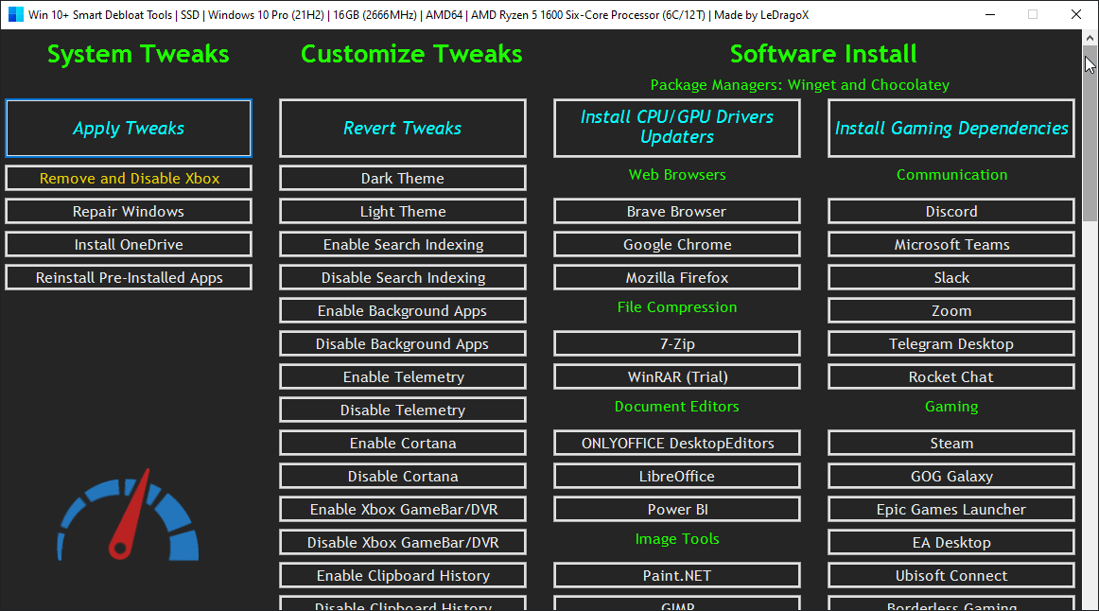This screenshot has height=611, width=1099.
Task: Click the speedometer gauge logo
Action: pyautogui.click(x=129, y=515)
